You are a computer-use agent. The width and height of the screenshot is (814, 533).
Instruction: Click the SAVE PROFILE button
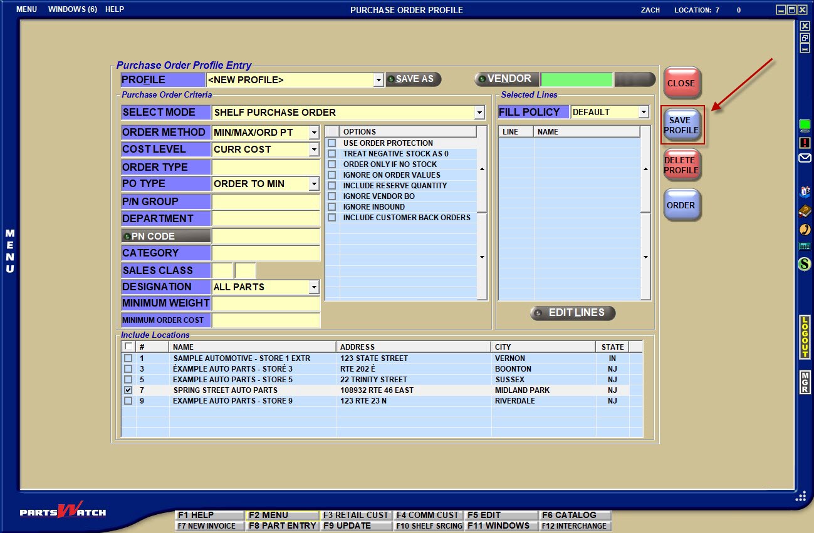point(682,125)
